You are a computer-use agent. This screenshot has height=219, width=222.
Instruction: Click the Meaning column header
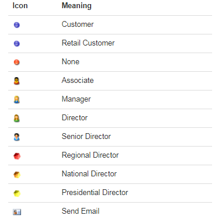click(x=77, y=6)
